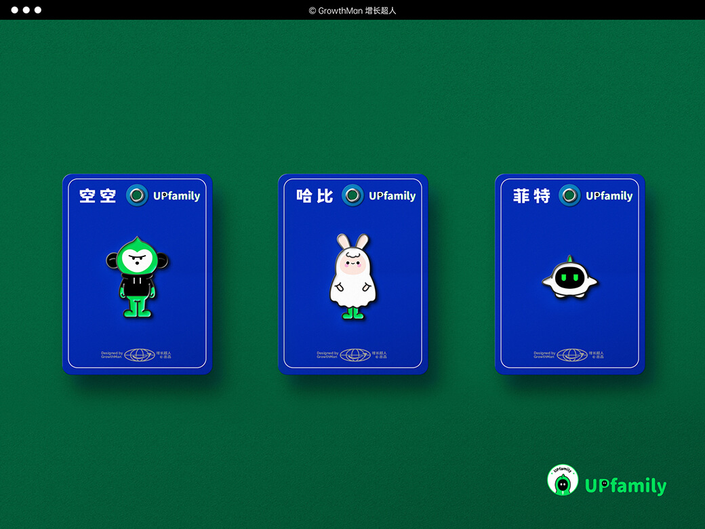The image size is (705, 529).
Task: Click the round UPfamily badge at bottom right
Action: click(x=562, y=480)
